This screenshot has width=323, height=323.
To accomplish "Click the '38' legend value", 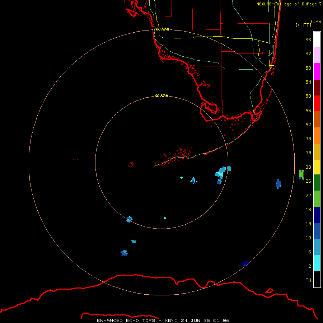I will pyautogui.click(x=308, y=139).
